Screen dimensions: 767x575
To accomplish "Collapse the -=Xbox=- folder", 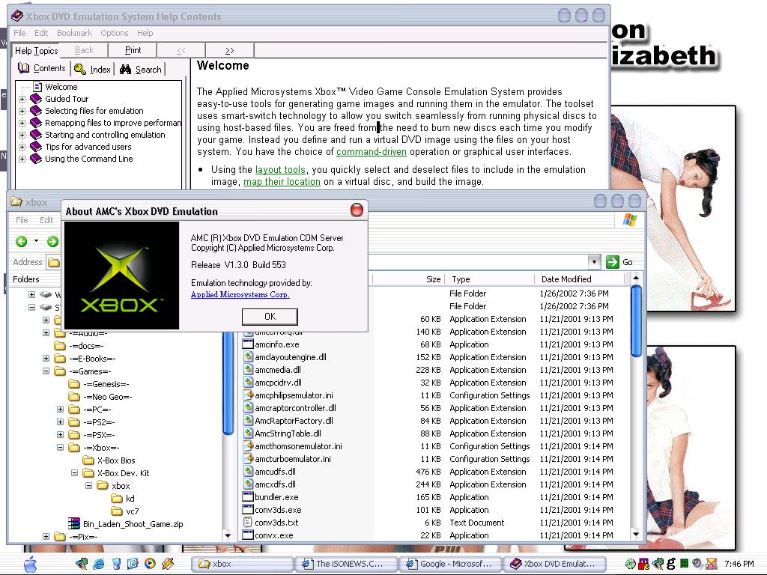I will (x=60, y=448).
